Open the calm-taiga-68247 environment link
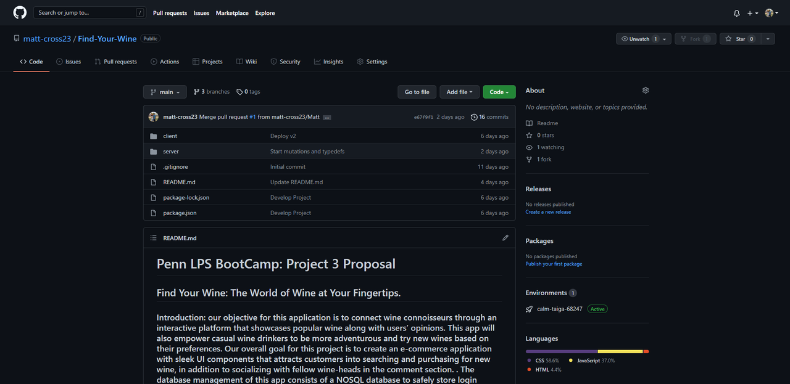The width and height of the screenshot is (790, 384). tap(560, 309)
